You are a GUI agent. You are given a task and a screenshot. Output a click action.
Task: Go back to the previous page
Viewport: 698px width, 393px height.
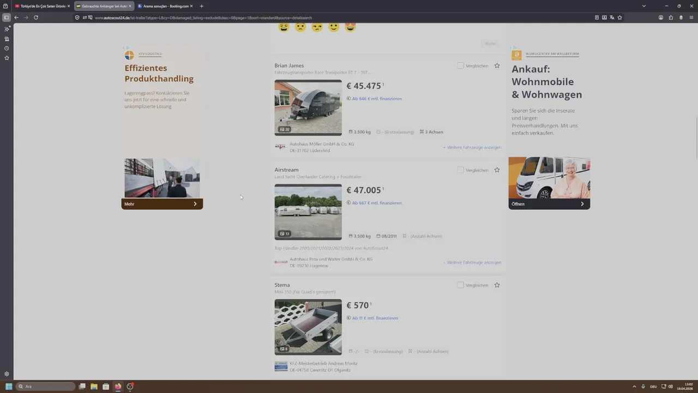click(16, 17)
